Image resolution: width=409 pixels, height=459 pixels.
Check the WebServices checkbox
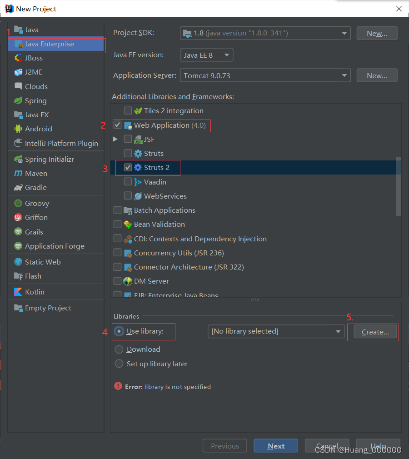(128, 196)
